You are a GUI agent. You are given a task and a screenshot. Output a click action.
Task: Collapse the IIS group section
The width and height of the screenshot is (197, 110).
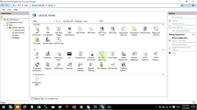[163, 50]
